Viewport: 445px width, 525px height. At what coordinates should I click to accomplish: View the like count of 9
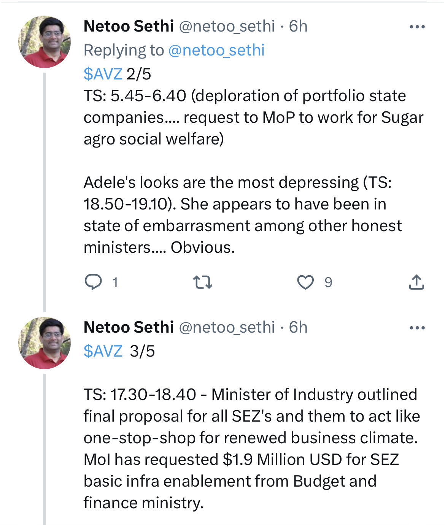[x=328, y=282]
